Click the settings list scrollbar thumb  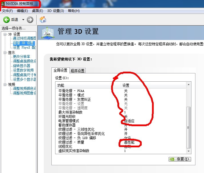click(189, 128)
